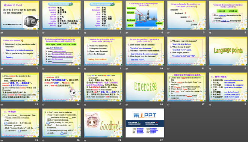Select the 'Language points' slide
Screen dimensions: 248x142
tap(228, 51)
